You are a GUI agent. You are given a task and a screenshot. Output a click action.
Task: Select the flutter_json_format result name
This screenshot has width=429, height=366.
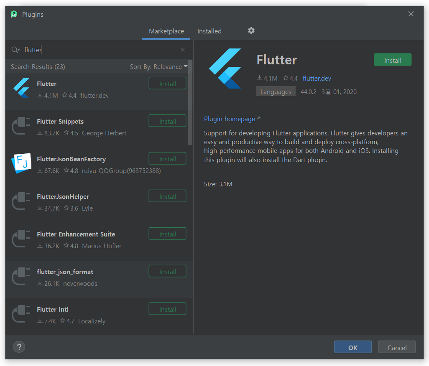click(65, 272)
